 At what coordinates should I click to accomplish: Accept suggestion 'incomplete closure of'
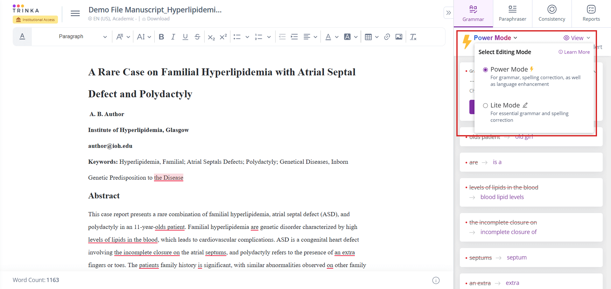point(508,232)
